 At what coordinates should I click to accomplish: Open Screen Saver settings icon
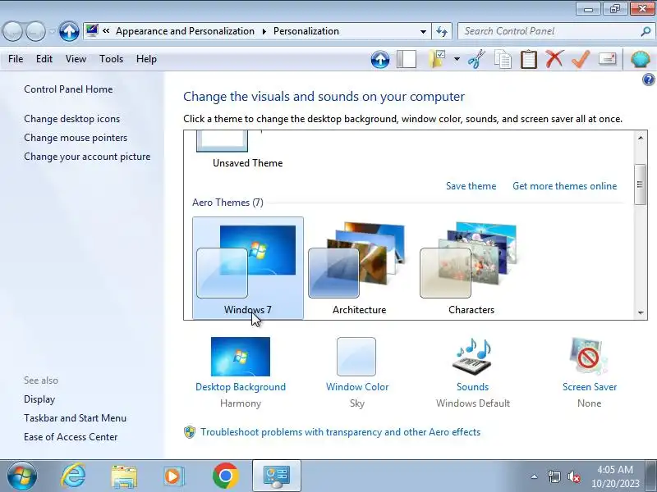click(x=589, y=357)
